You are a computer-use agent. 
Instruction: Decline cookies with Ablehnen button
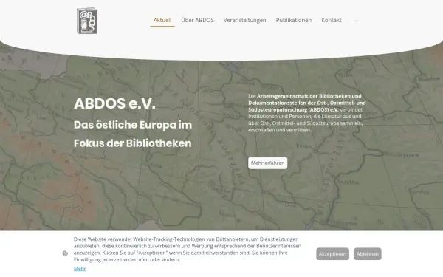coord(368,254)
